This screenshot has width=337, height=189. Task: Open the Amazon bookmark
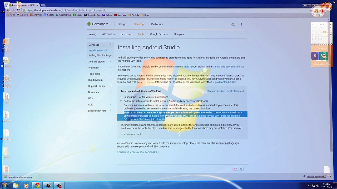click(x=22, y=15)
